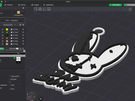Click the Fila column header
135x101 pixels.
pos(18,54)
